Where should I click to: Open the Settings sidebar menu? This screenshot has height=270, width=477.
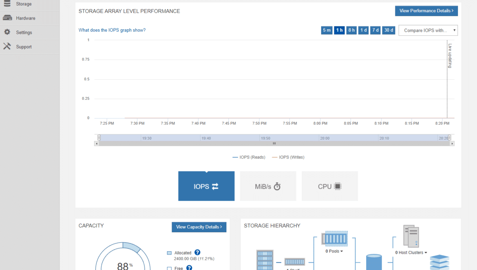(x=29, y=33)
